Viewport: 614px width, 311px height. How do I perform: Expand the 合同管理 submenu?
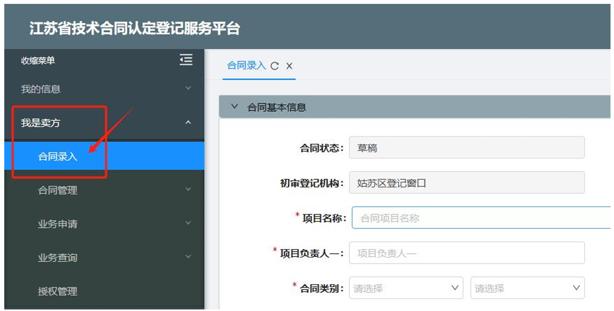click(104, 190)
